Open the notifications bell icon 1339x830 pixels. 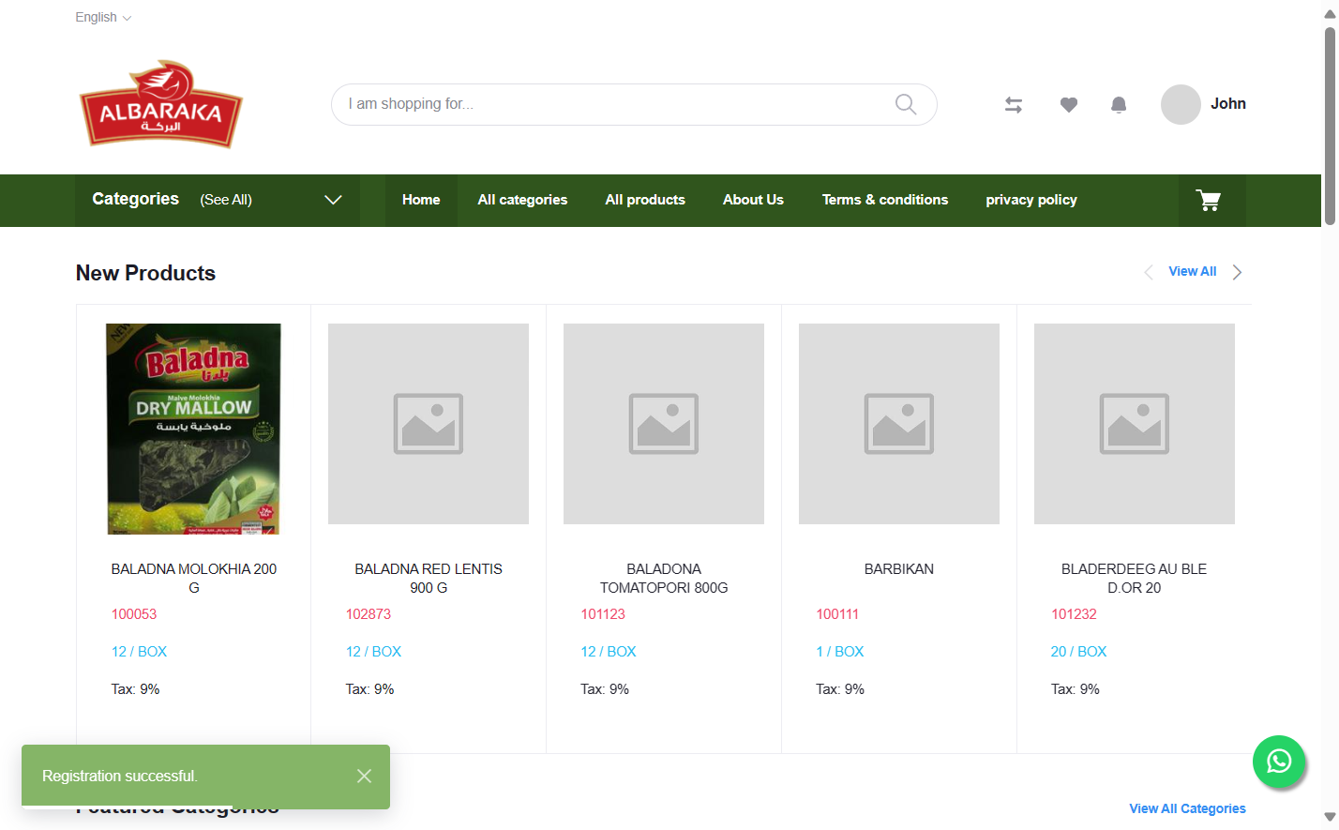click(x=1119, y=105)
